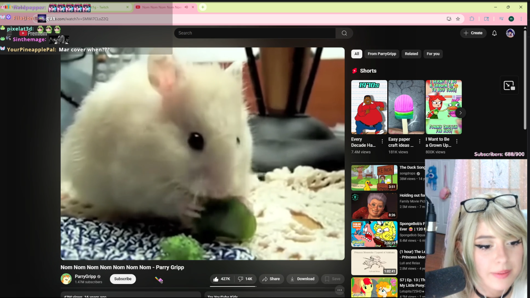Click the 'Nom Nom Nom... - Parry Gripp' title
The height and width of the screenshot is (298, 530).
(x=122, y=267)
